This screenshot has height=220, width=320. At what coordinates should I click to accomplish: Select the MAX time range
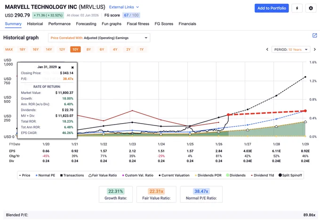coord(9,49)
